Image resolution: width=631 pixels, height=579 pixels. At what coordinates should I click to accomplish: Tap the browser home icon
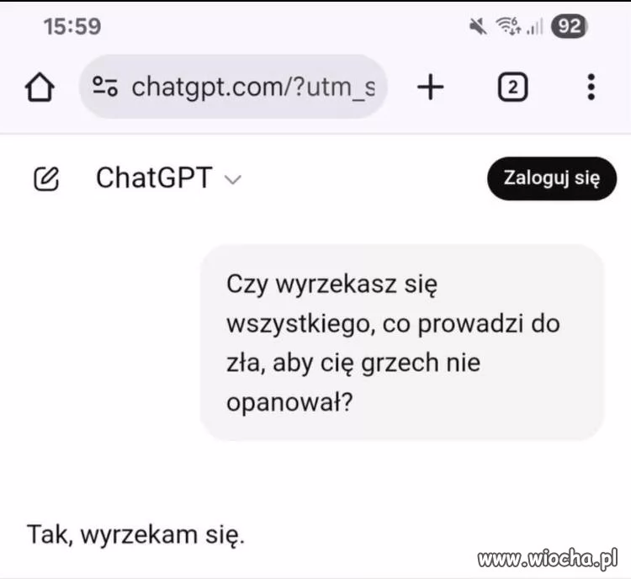pyautogui.click(x=40, y=87)
